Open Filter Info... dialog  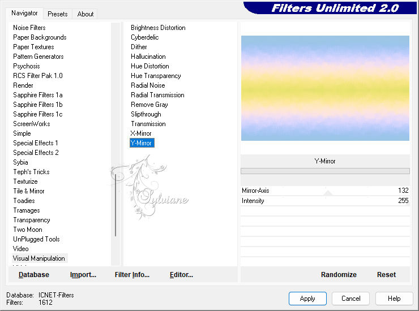(x=132, y=275)
